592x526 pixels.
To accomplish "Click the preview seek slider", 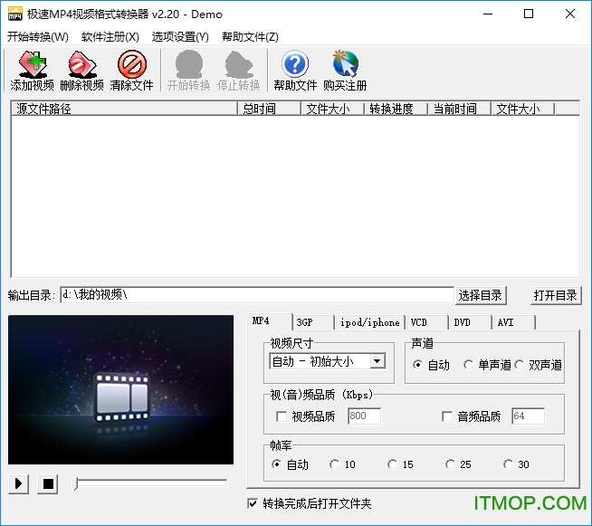I will tap(150, 483).
